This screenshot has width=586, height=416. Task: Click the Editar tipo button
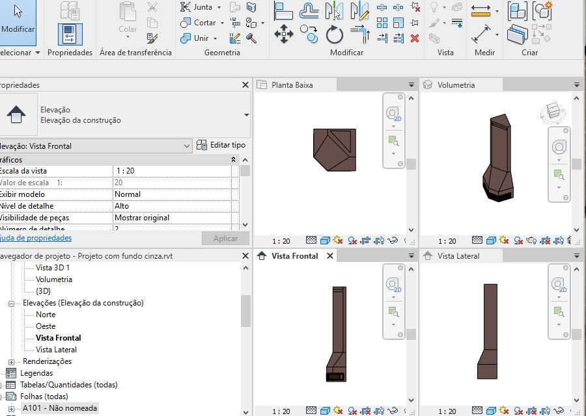221,145
